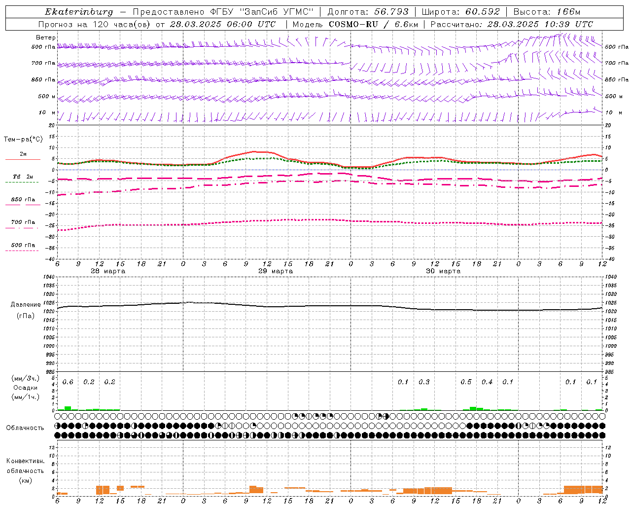Screen dimensions: 631x505
Task: Click the 'Td 2м' dew point legend entry
Action: click(x=23, y=177)
